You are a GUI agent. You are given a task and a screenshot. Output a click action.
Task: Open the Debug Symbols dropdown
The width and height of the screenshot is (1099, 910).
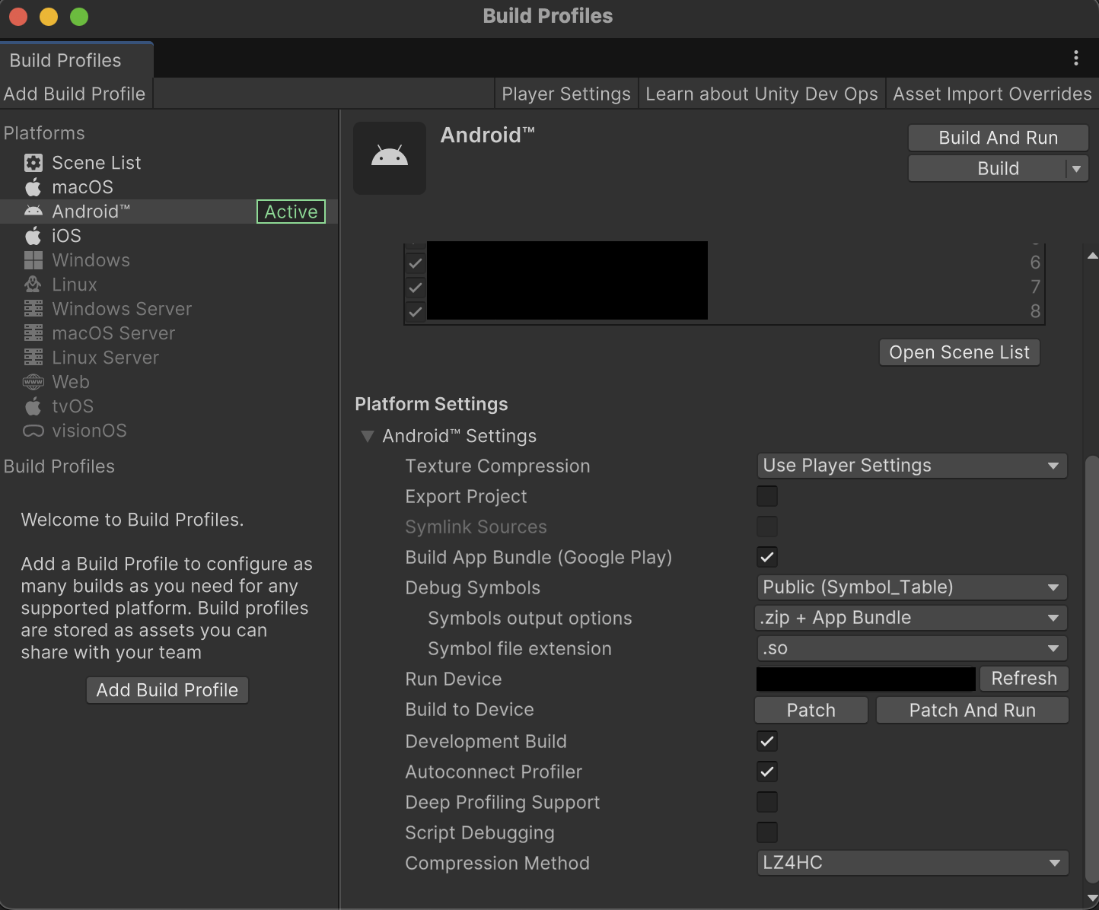912,587
